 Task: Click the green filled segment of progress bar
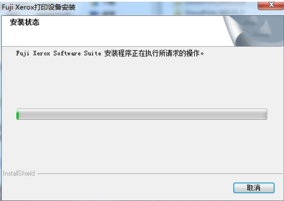[18, 114]
